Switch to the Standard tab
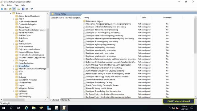This screenshot has height=111, width=197. [65, 100]
